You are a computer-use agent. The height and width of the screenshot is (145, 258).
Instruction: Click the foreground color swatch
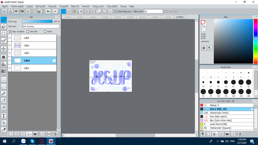(x=203, y=22)
